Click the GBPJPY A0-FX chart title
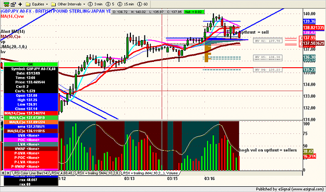The width and height of the screenshot is (326, 192). 56,11
